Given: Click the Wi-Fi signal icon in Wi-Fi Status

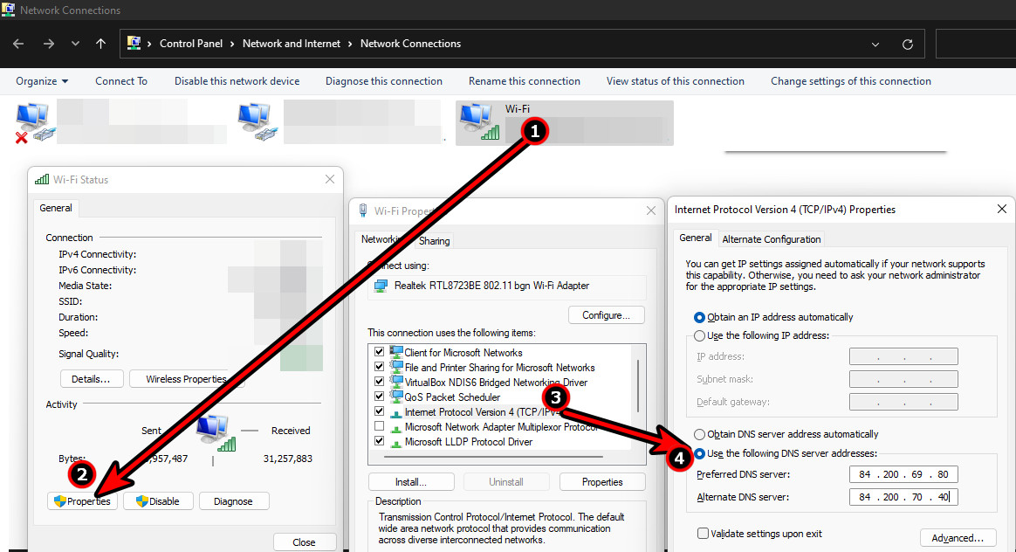Looking at the screenshot, I should pyautogui.click(x=41, y=178).
